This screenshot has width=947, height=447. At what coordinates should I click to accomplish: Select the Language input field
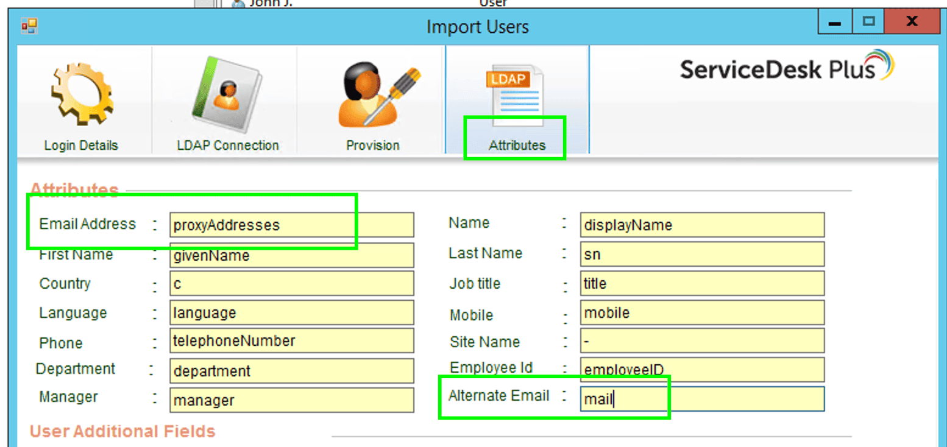291,312
